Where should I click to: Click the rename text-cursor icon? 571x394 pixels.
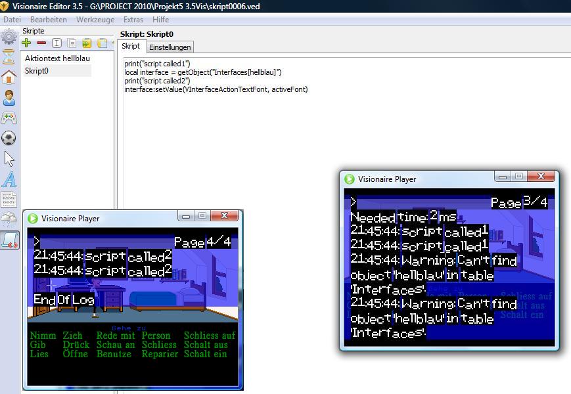(57, 43)
